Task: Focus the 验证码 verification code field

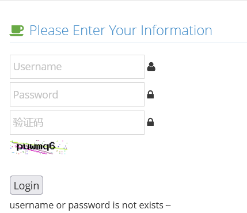Action: tap(77, 123)
